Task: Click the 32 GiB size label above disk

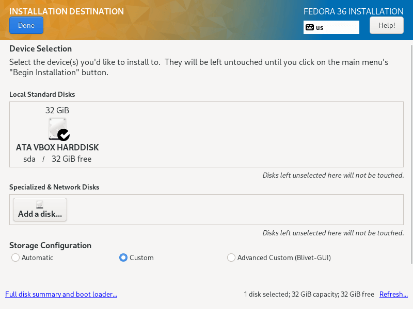Action: tap(57, 110)
